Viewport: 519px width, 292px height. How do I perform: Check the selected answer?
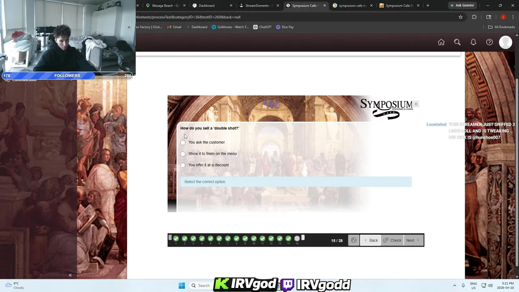click(x=392, y=240)
